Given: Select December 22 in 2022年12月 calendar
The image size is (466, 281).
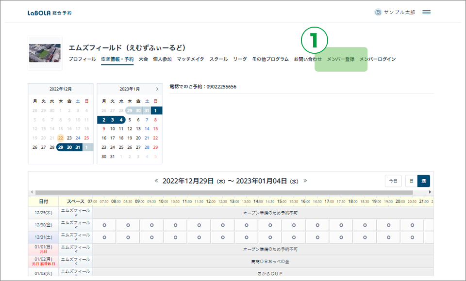Looking at the screenshot, I should (61, 138).
